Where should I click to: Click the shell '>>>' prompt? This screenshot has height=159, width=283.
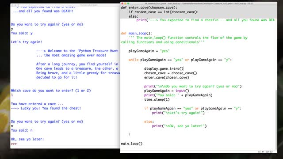pos(14,144)
